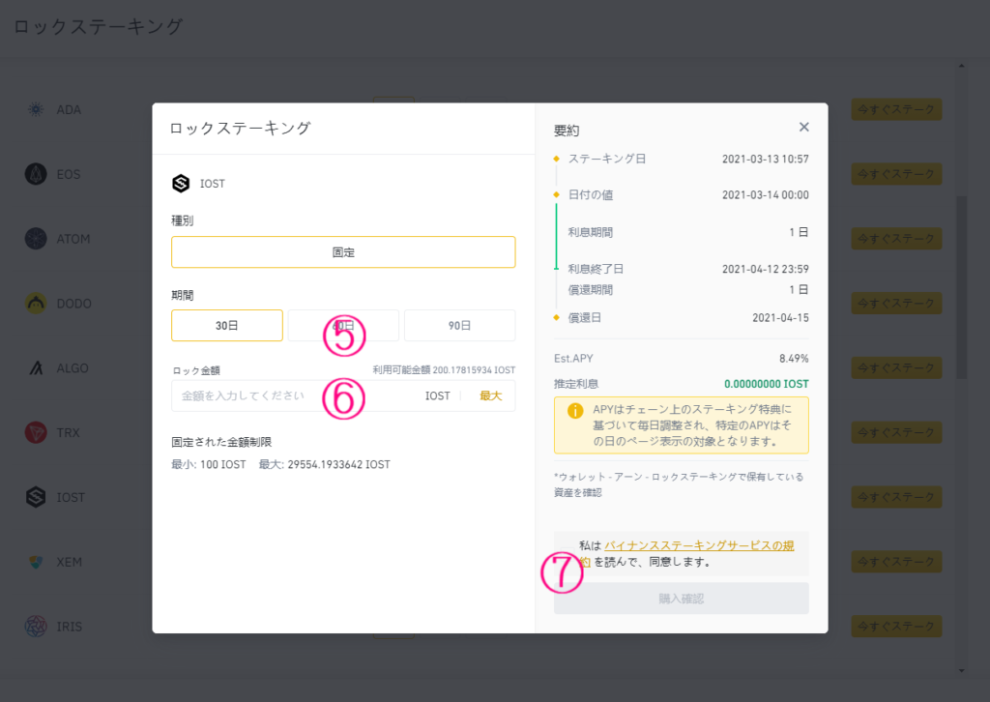Screen dimensions: 990x702
Task: Click the Est.APY value 8.49%
Action: 794,359
